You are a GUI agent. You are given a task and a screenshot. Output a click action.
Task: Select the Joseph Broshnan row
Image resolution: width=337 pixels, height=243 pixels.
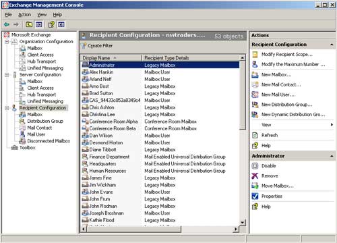[x=160, y=213]
